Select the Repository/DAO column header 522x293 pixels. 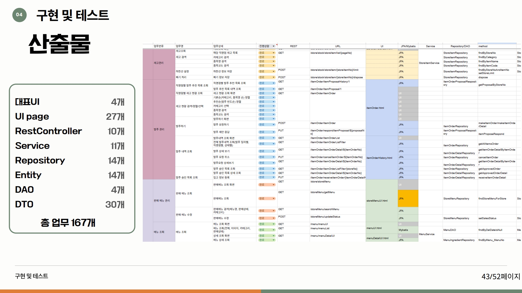click(x=460, y=46)
